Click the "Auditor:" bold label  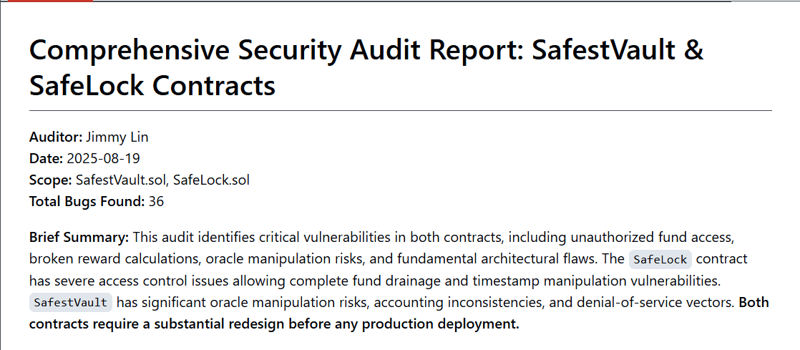point(56,137)
